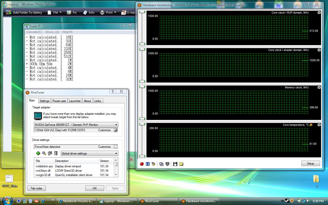Clear monitoring history with the broom icon

[x=153, y=164]
